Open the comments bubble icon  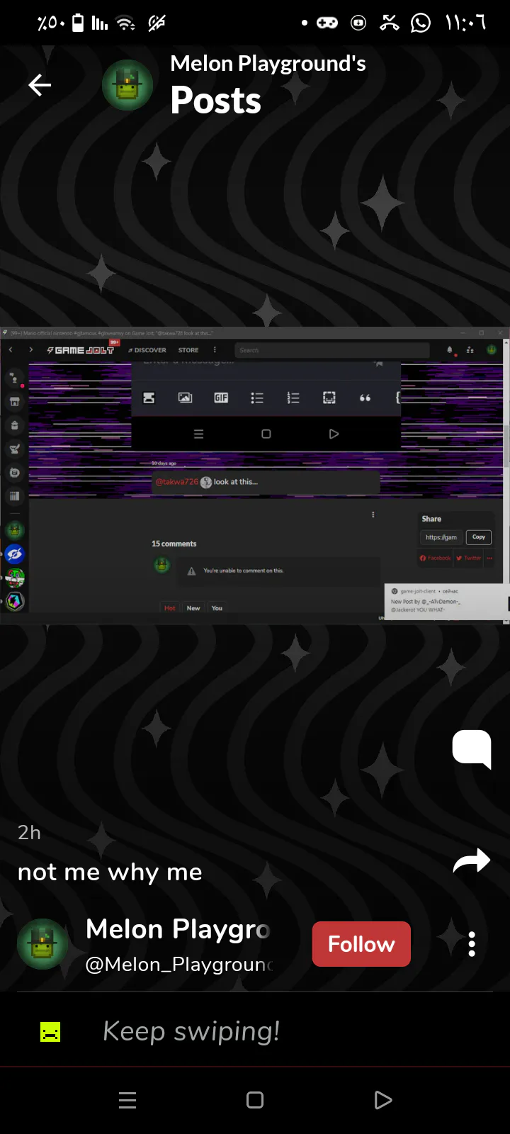(x=472, y=748)
